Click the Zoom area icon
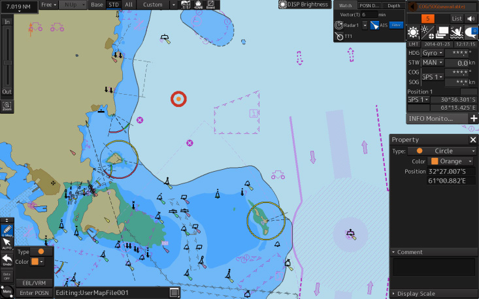The image size is (479, 299). (x=7, y=107)
